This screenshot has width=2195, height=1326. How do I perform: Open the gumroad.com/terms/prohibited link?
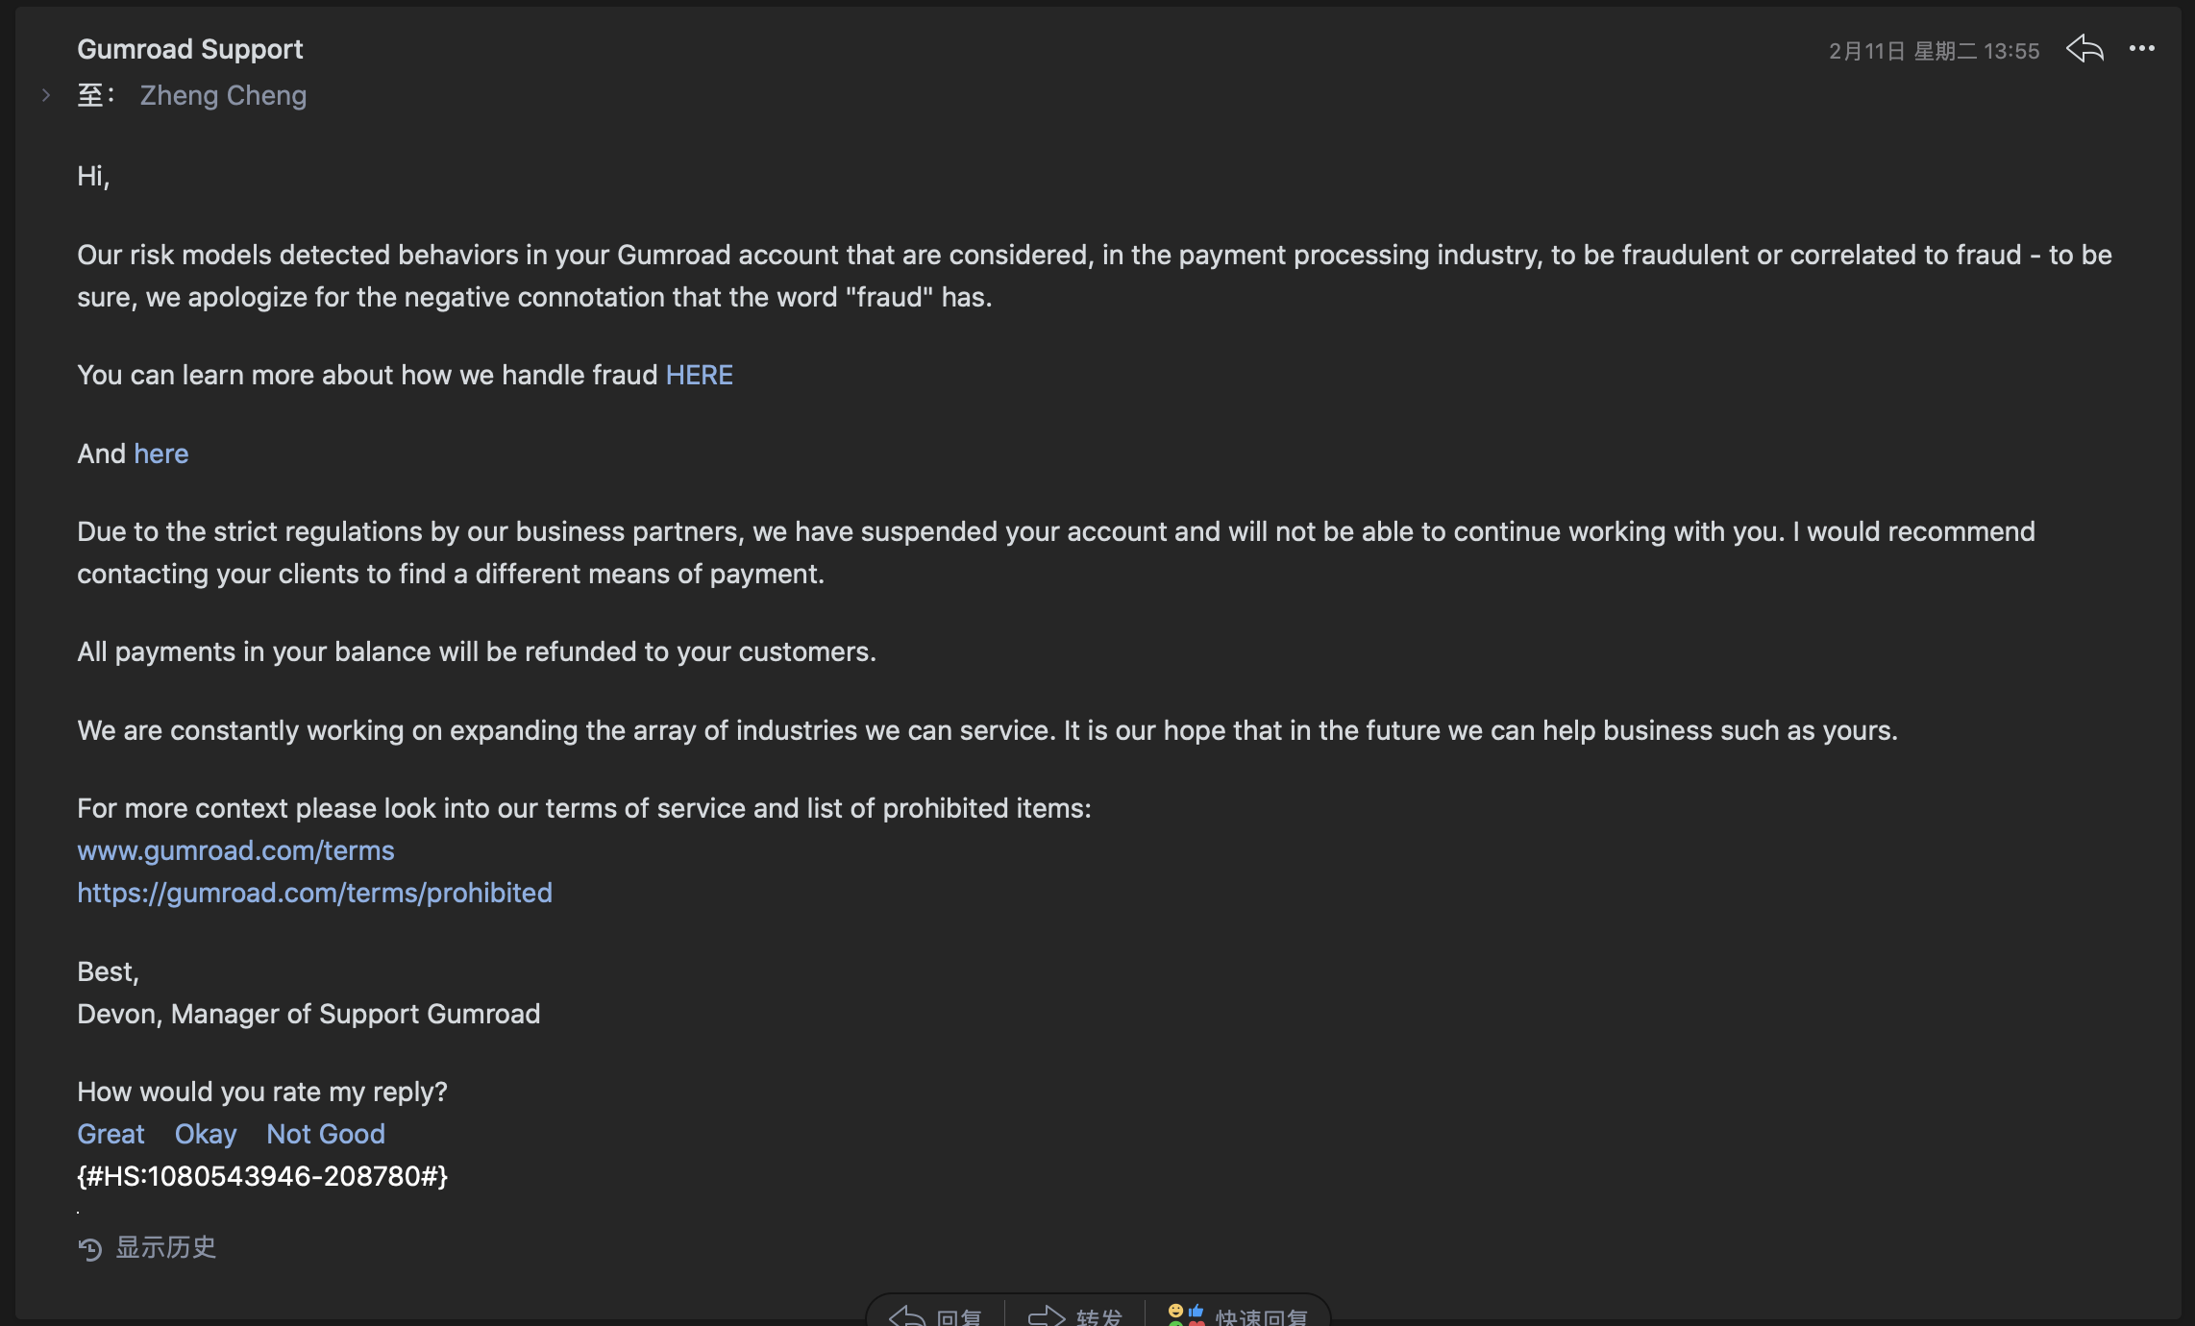point(314,893)
